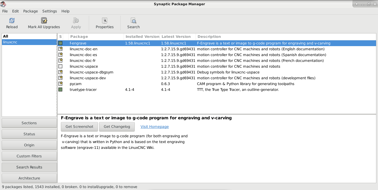Select the All category in sidebar
This screenshot has height=190, width=378.
pos(29,36)
